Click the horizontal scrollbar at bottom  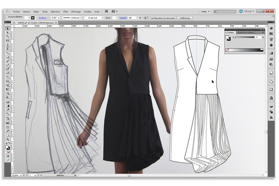171,175
